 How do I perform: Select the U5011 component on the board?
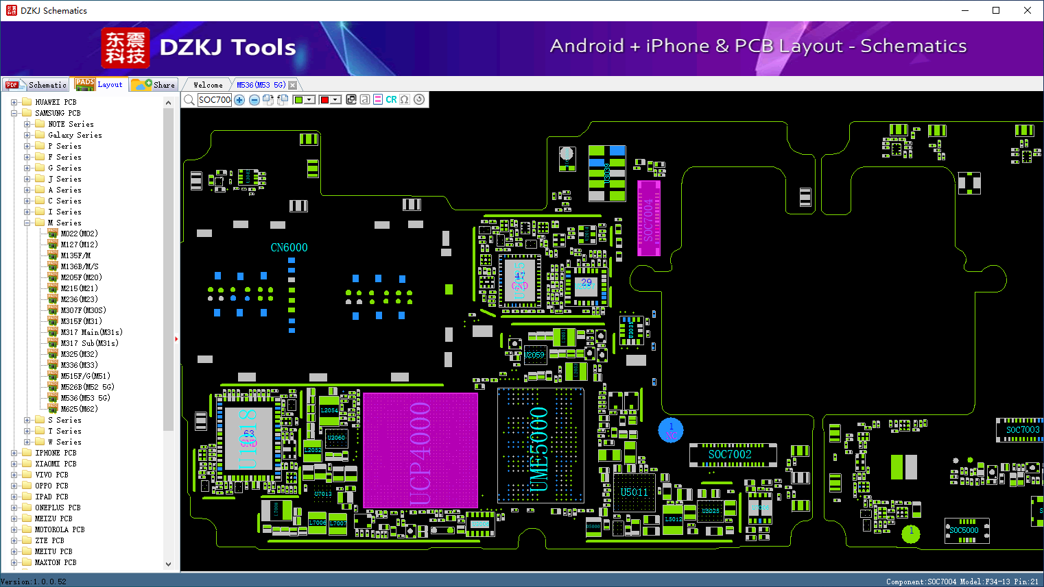pos(634,492)
